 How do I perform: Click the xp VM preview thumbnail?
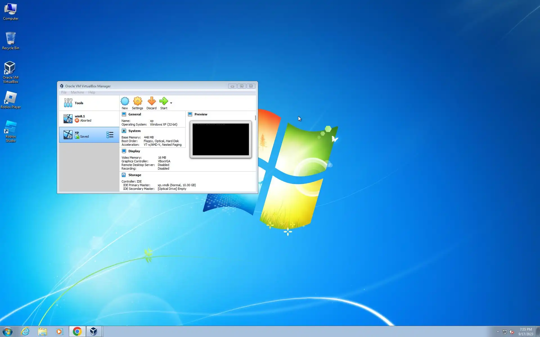[x=220, y=139]
